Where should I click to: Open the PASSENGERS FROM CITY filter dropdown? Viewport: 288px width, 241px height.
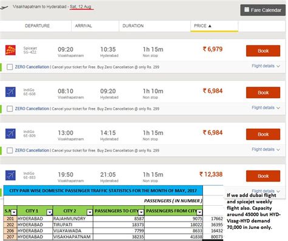click(x=199, y=212)
